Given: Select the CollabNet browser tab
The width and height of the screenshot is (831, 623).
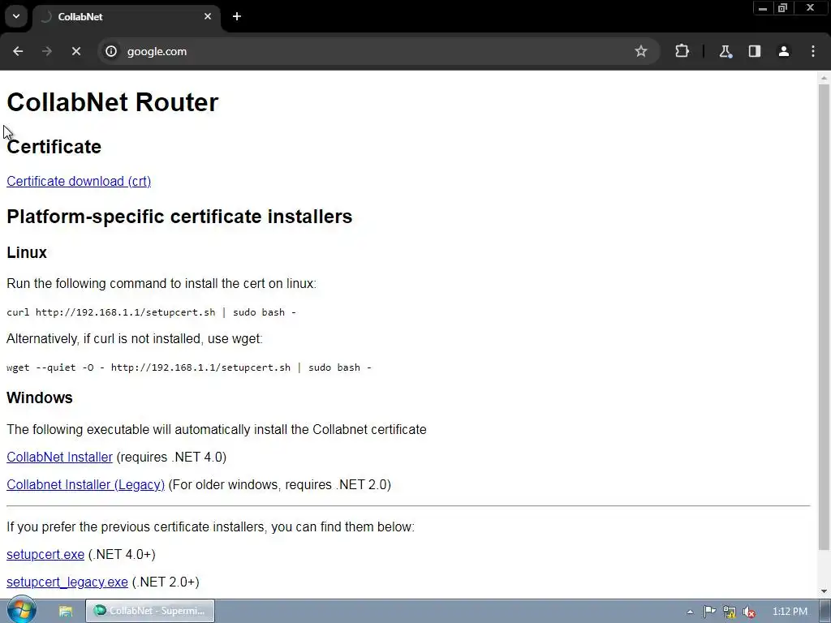Looking at the screenshot, I should (x=127, y=17).
